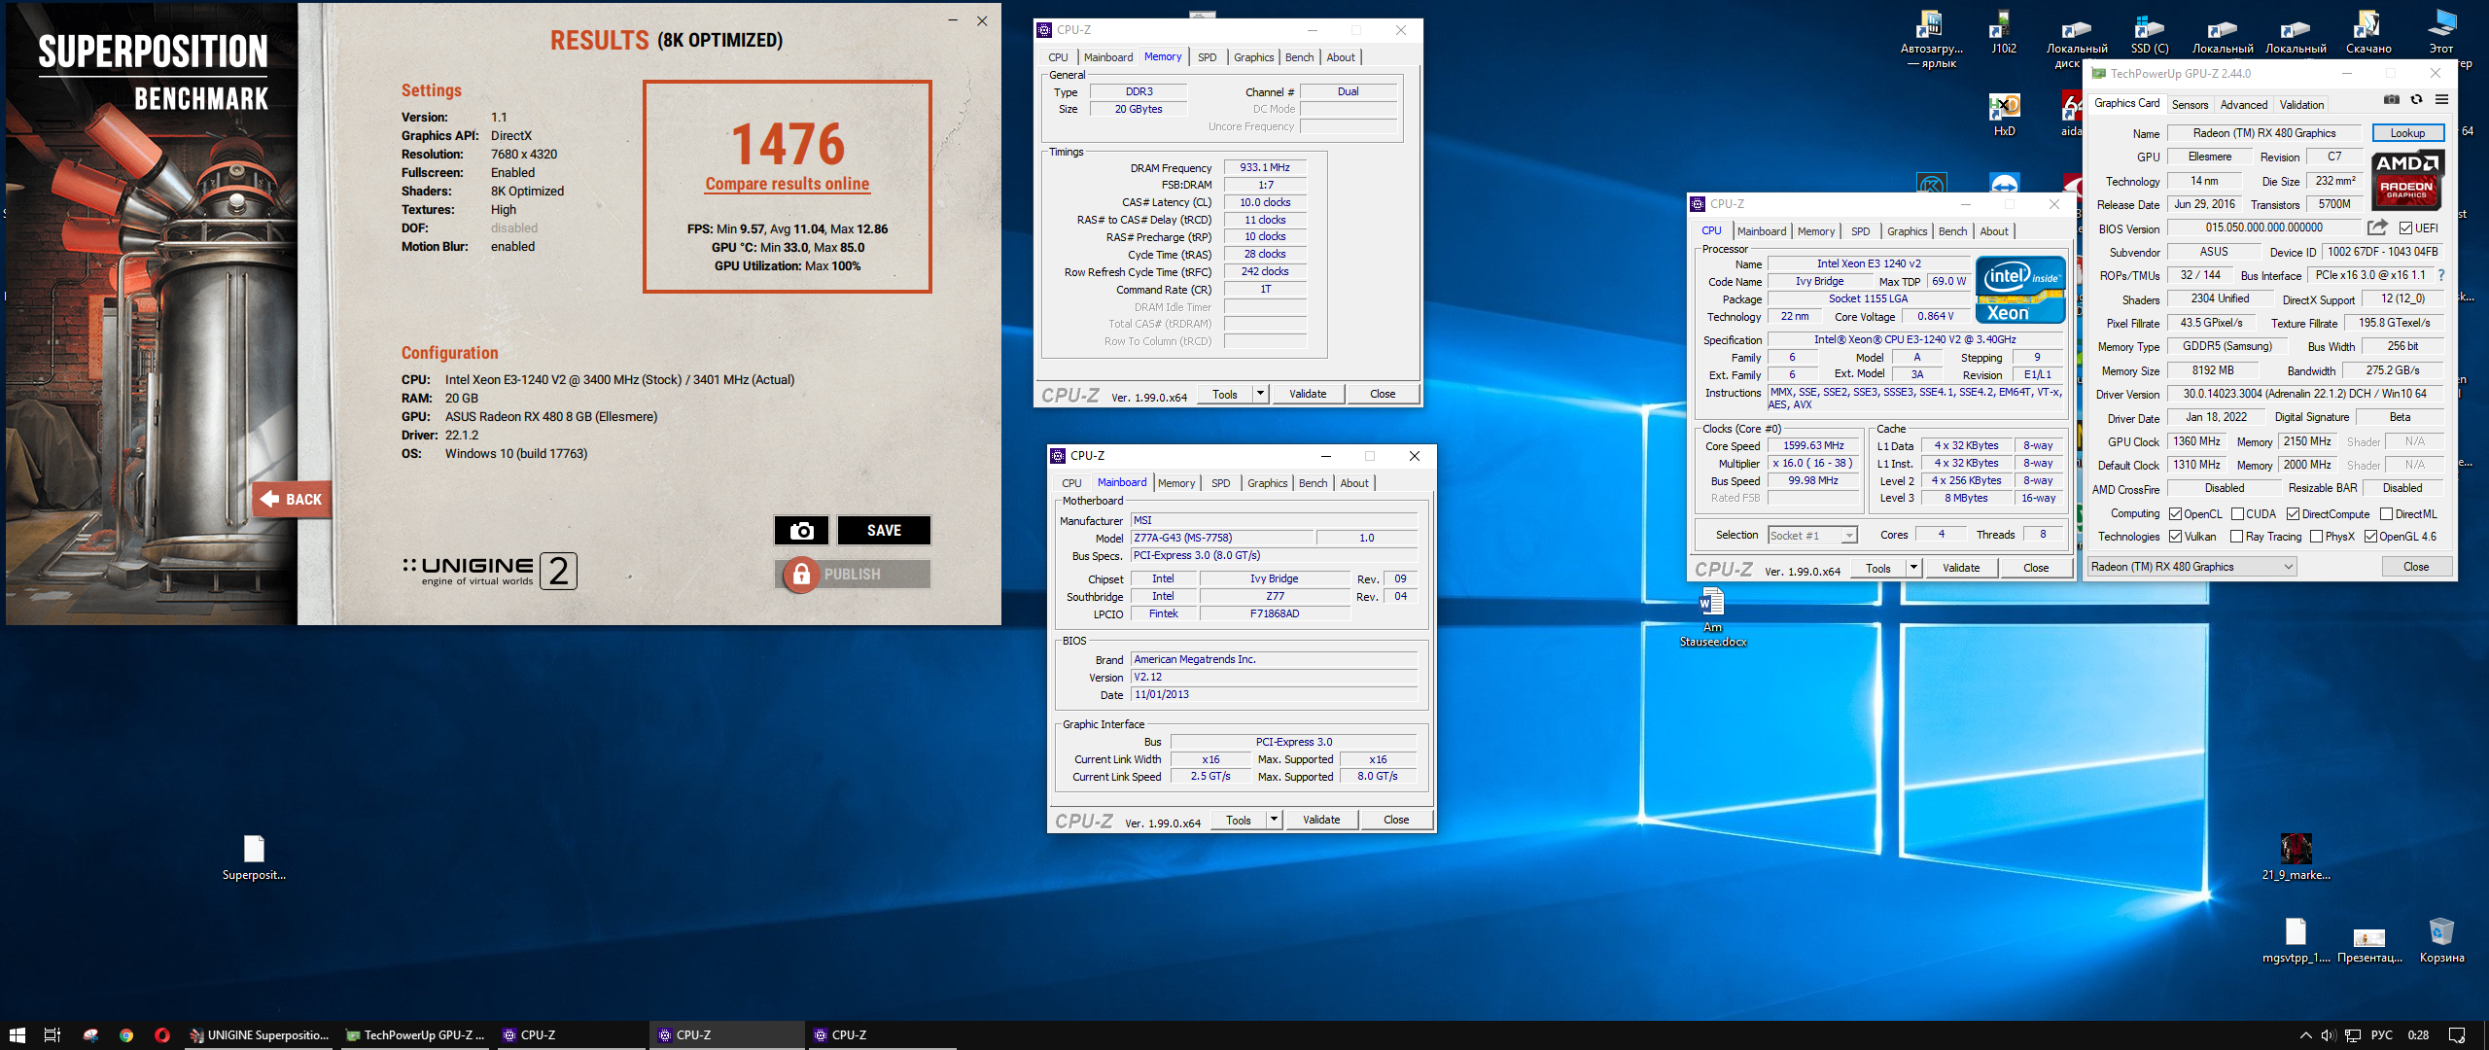Switch to the Sensors tab in GPU-Z
The width and height of the screenshot is (2489, 1050).
click(2190, 105)
